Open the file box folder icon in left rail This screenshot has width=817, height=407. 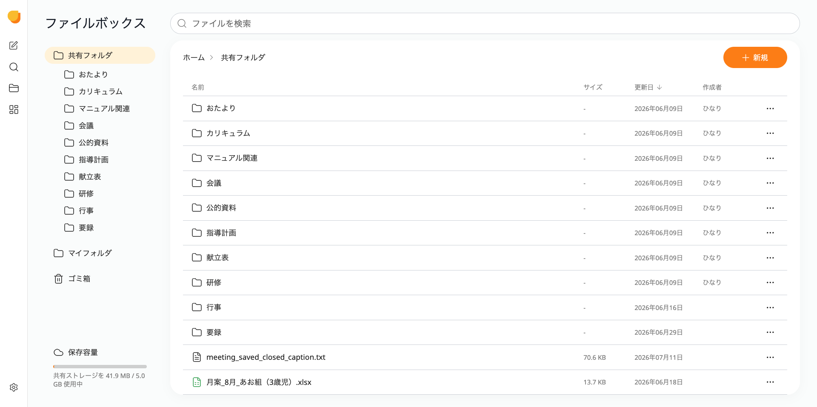14,88
